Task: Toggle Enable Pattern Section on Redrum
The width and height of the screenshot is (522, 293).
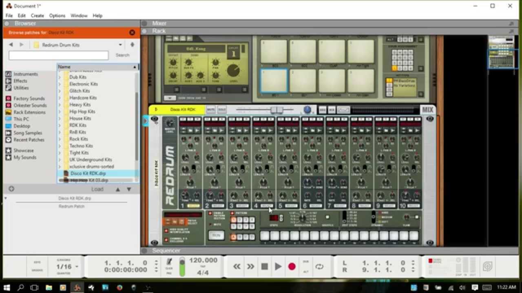Action: coord(210,213)
